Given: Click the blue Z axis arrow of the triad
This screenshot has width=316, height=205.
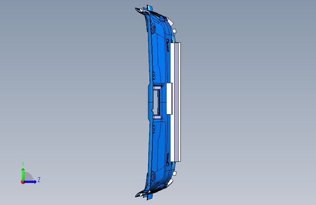Looking at the screenshot, I should click(30, 182).
